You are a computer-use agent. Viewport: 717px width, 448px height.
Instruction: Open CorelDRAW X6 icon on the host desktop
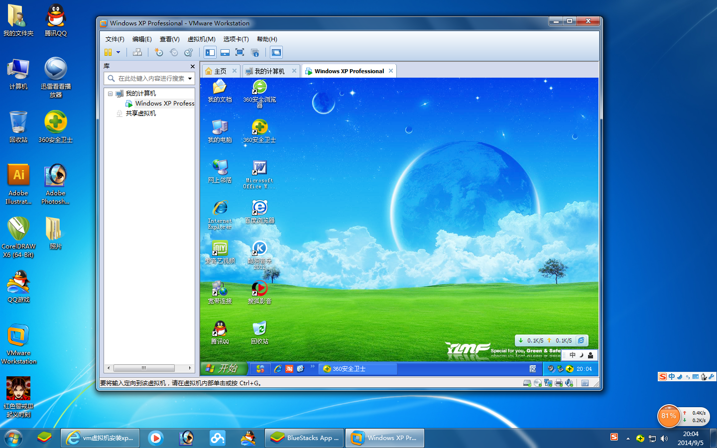(18, 237)
